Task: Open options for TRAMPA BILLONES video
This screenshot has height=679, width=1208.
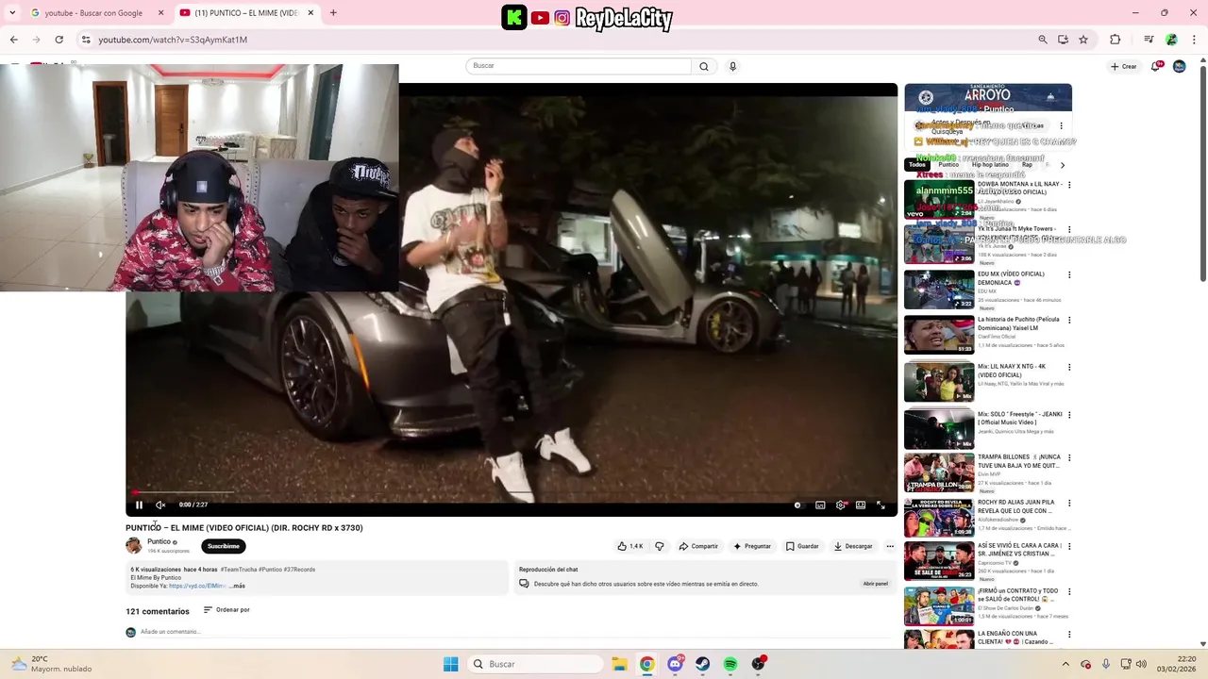Action: (1069, 458)
